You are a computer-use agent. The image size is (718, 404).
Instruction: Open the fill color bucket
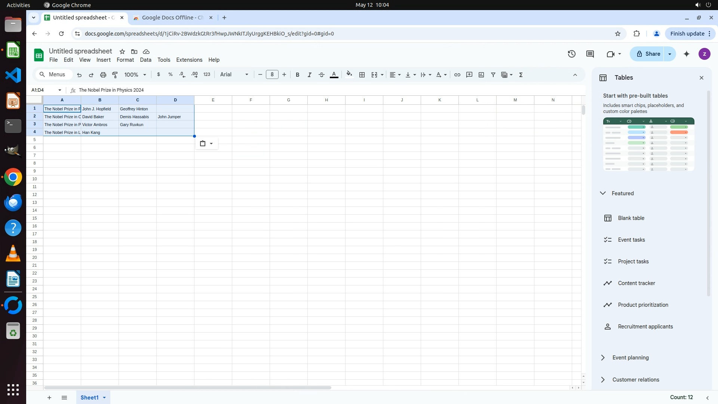point(349,75)
